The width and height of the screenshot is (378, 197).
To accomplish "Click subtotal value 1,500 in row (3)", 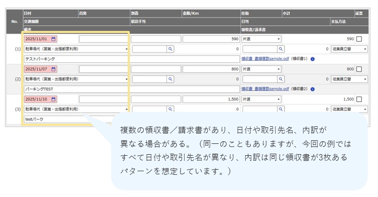I will pos(349,99).
